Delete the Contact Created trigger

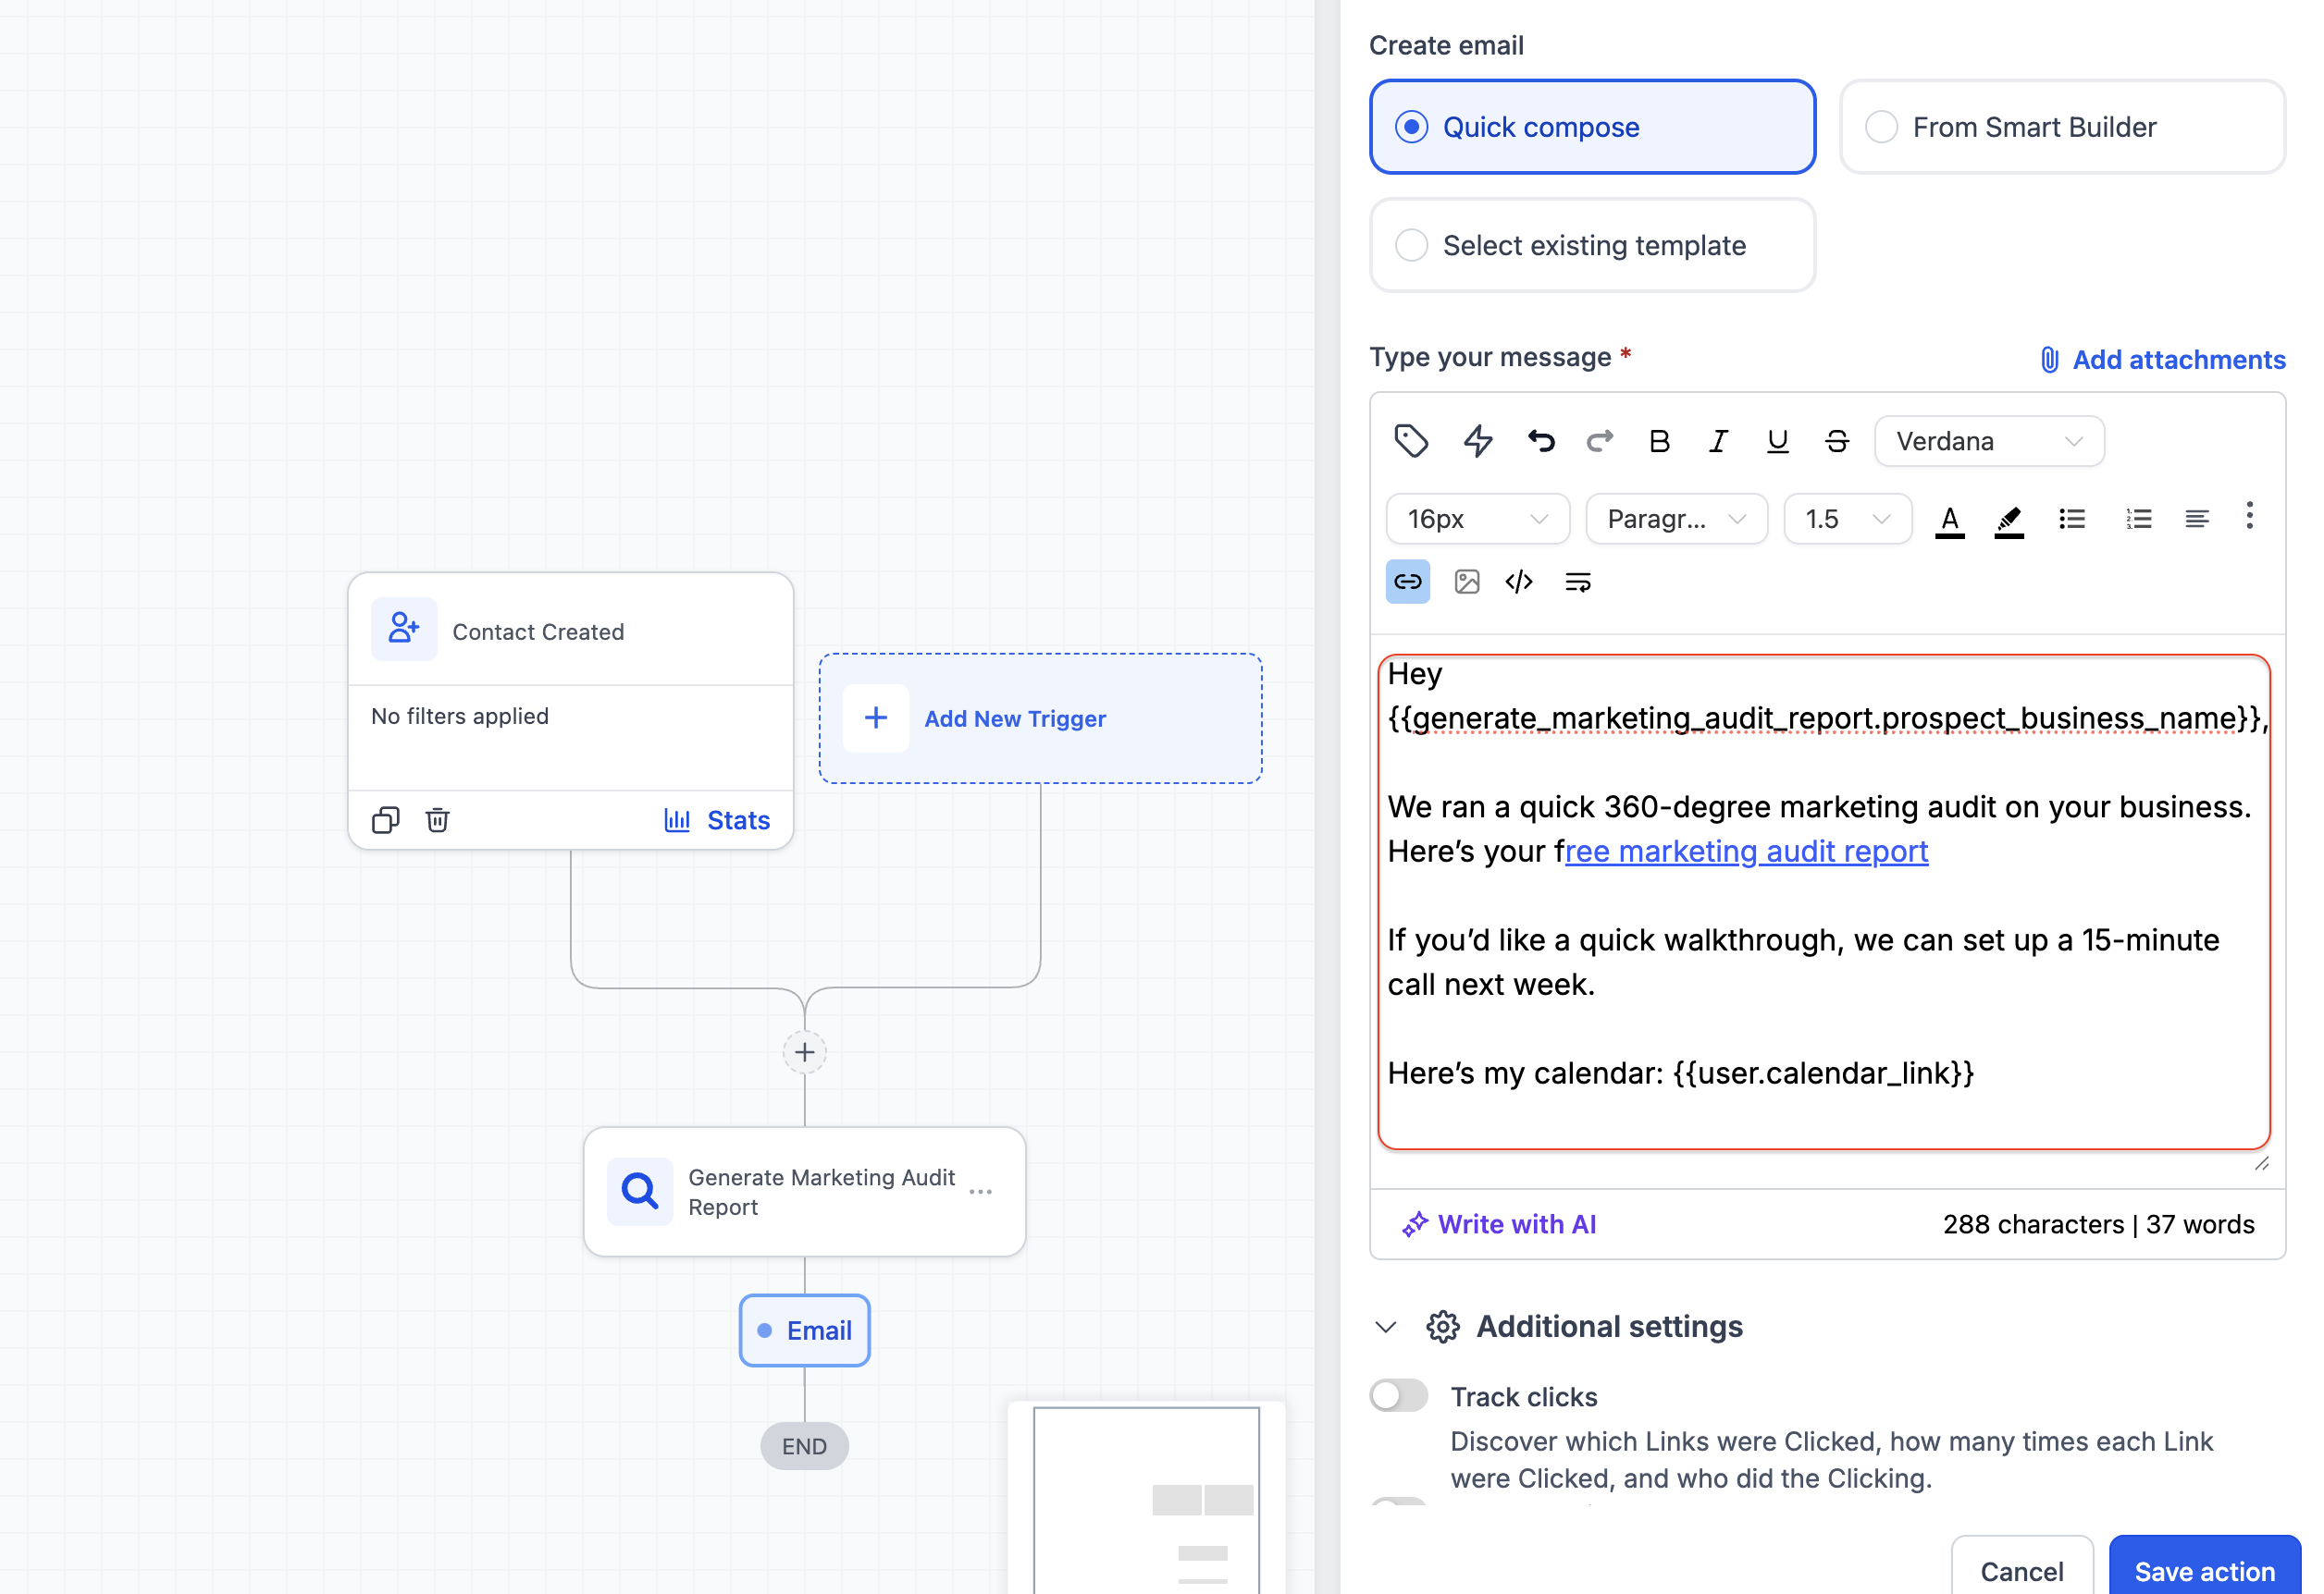[437, 819]
